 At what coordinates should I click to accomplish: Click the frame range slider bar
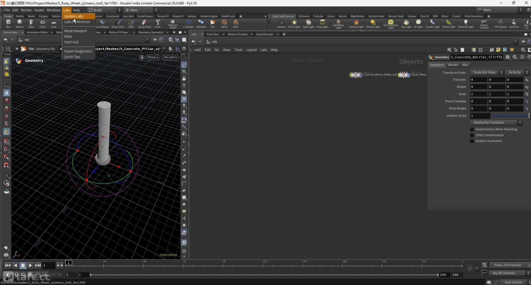(x=264, y=275)
